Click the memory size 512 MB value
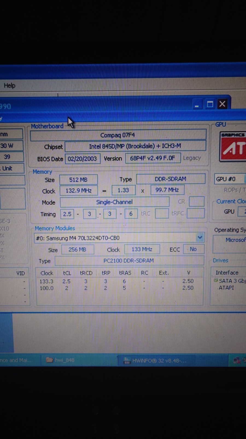Viewport: 246px width, 439px height. coord(78,180)
